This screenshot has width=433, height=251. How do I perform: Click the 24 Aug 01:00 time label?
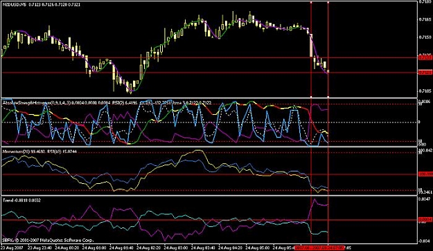pyautogui.click(x=94, y=248)
